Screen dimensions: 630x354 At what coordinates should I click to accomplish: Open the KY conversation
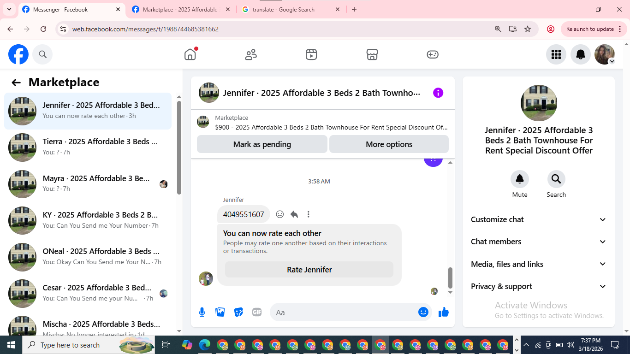click(x=88, y=220)
